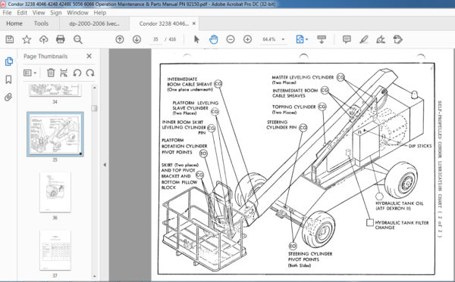Go to next page with down arrow
This screenshot has height=282, width=455.
pos(136,39)
